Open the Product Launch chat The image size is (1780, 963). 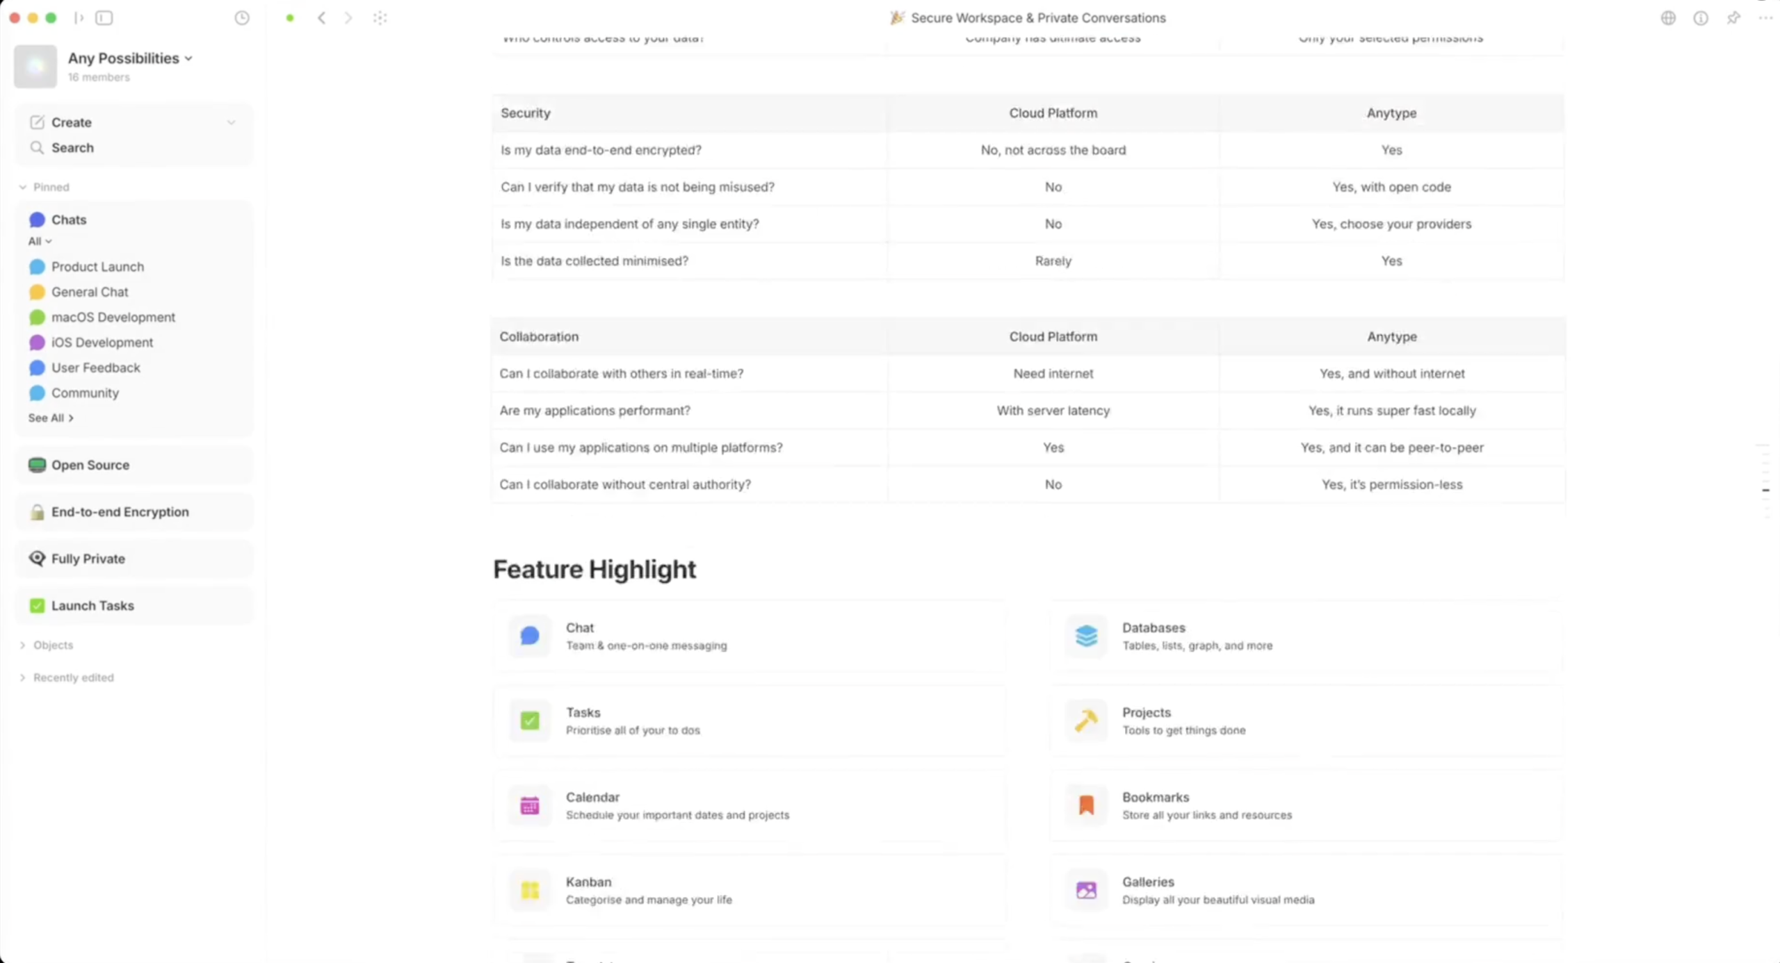click(97, 267)
